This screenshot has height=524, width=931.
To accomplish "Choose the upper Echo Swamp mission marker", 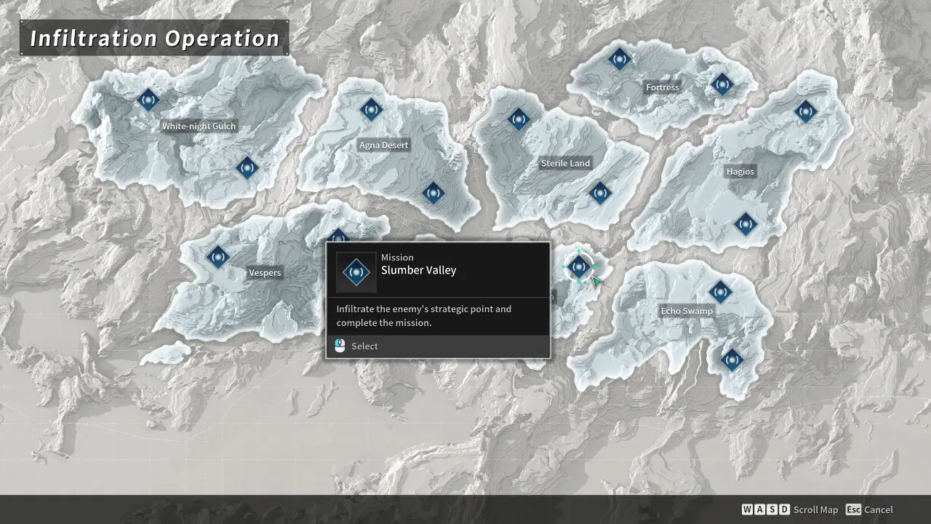I will point(720,293).
